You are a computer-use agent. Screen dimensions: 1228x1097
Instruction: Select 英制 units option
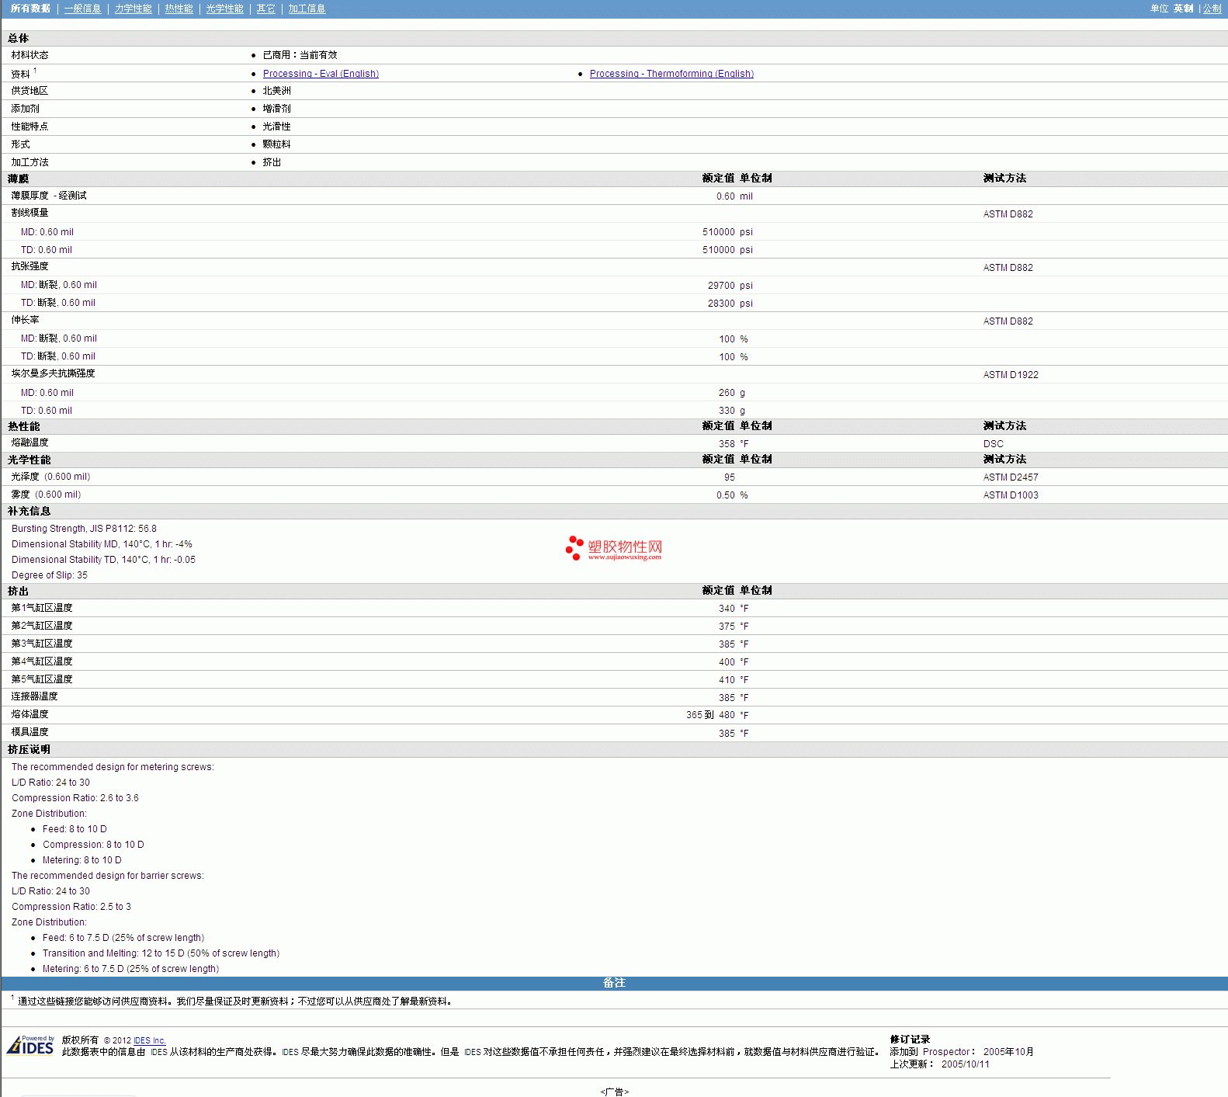point(1183,9)
